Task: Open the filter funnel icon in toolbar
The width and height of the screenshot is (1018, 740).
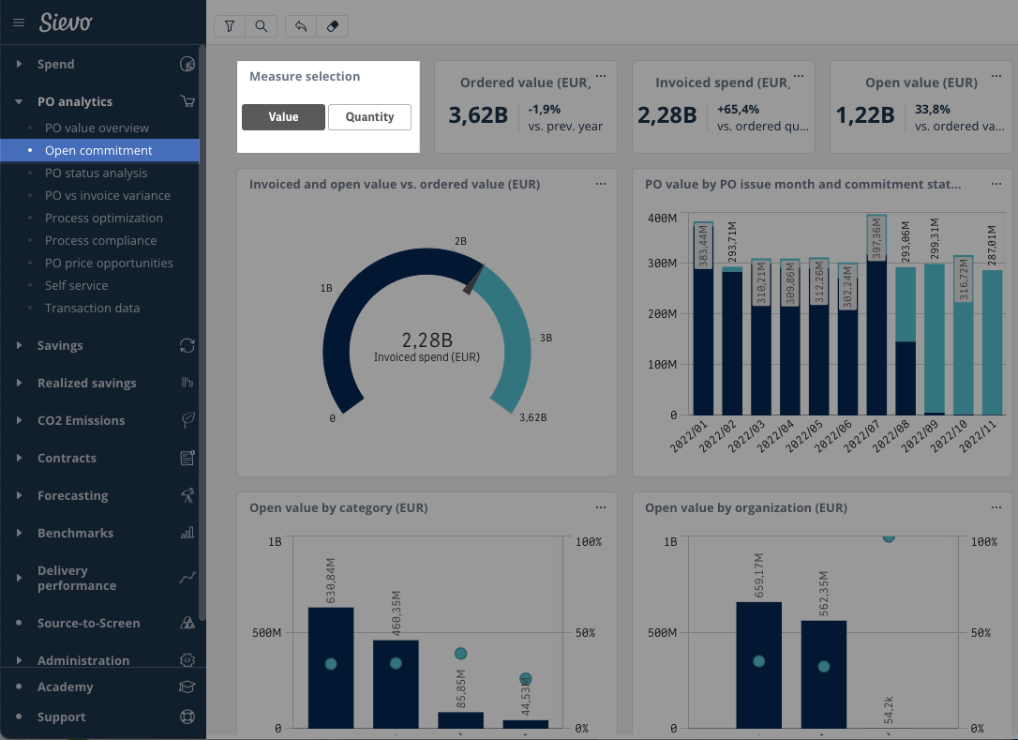Action: (x=230, y=26)
